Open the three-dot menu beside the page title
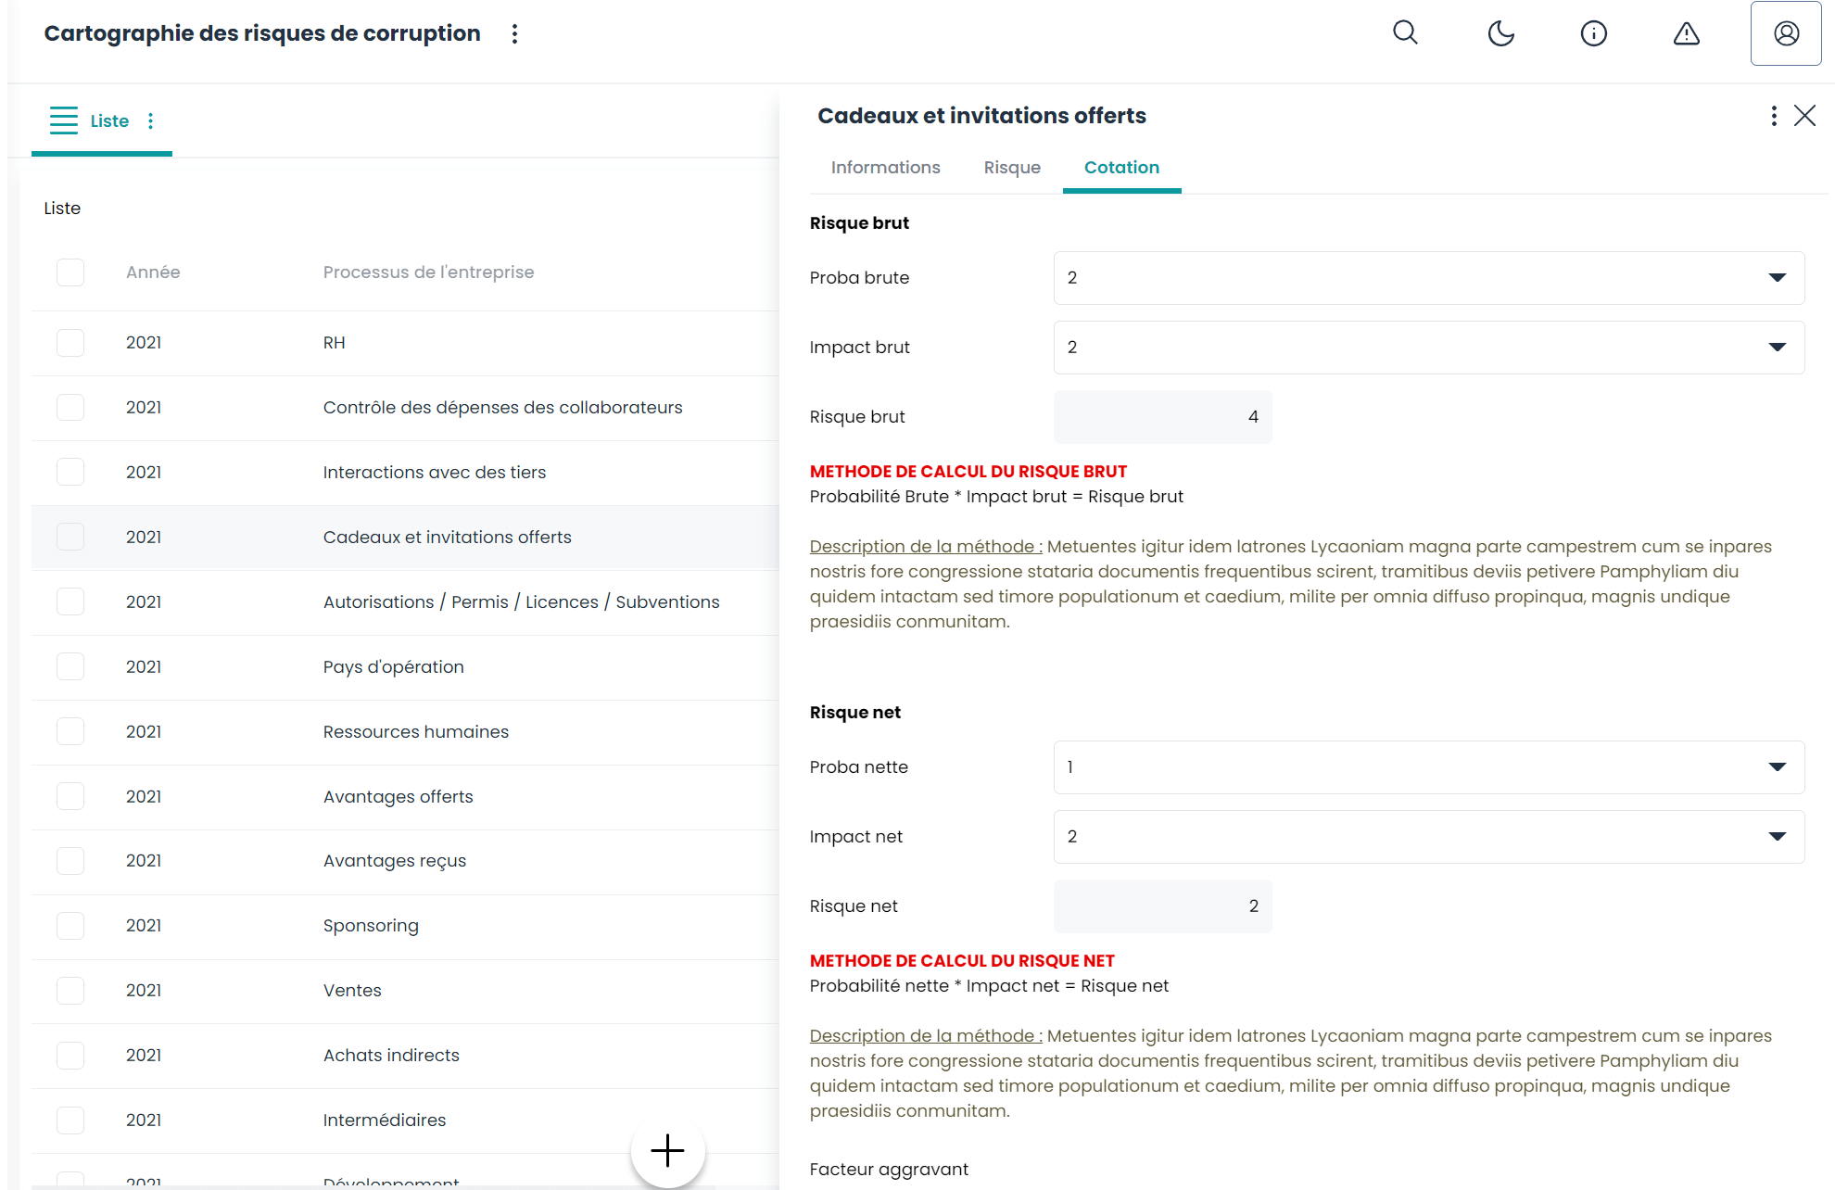The height and width of the screenshot is (1190, 1835). click(514, 33)
